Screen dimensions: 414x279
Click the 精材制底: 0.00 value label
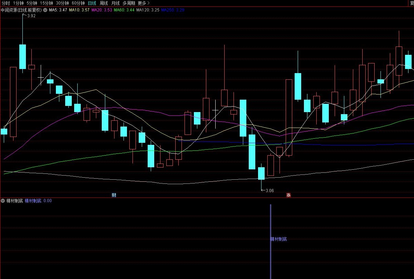point(38,200)
